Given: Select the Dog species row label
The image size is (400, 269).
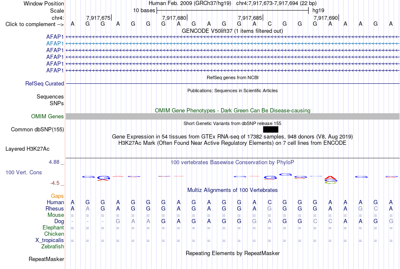Looking at the screenshot, I should [59, 221].
